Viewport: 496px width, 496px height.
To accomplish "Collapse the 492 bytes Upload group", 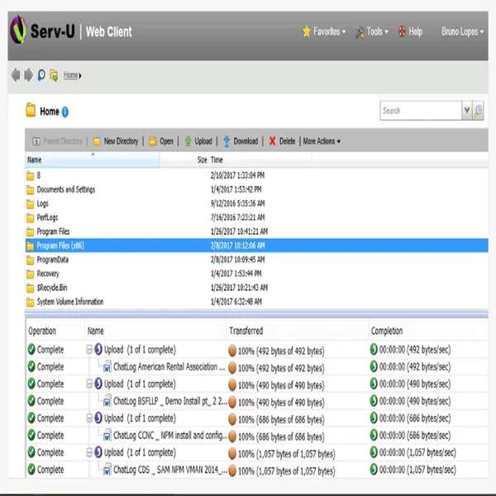I will tap(89, 350).
